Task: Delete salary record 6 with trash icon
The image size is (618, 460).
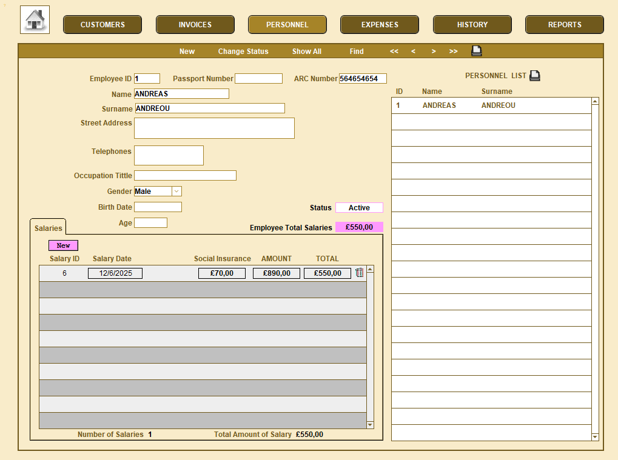Action: pos(360,273)
